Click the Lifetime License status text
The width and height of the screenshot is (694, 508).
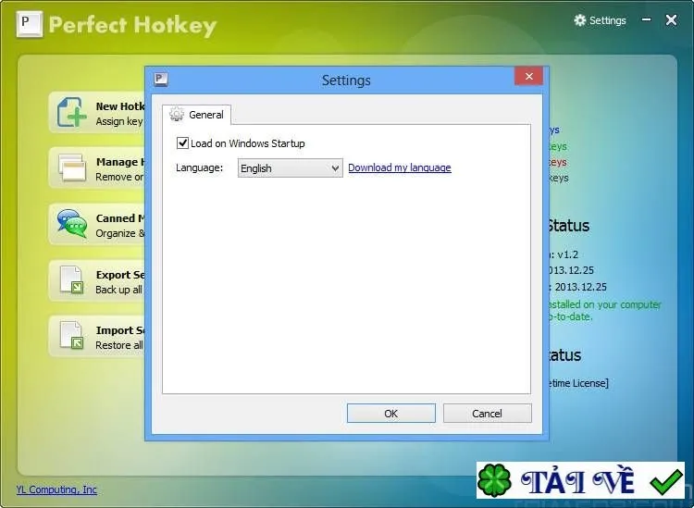click(578, 383)
